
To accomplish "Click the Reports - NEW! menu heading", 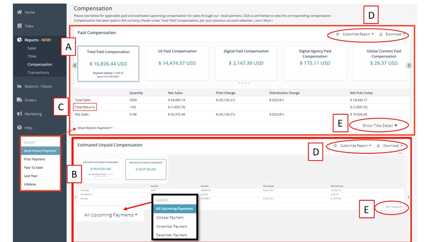I will (x=38, y=40).
